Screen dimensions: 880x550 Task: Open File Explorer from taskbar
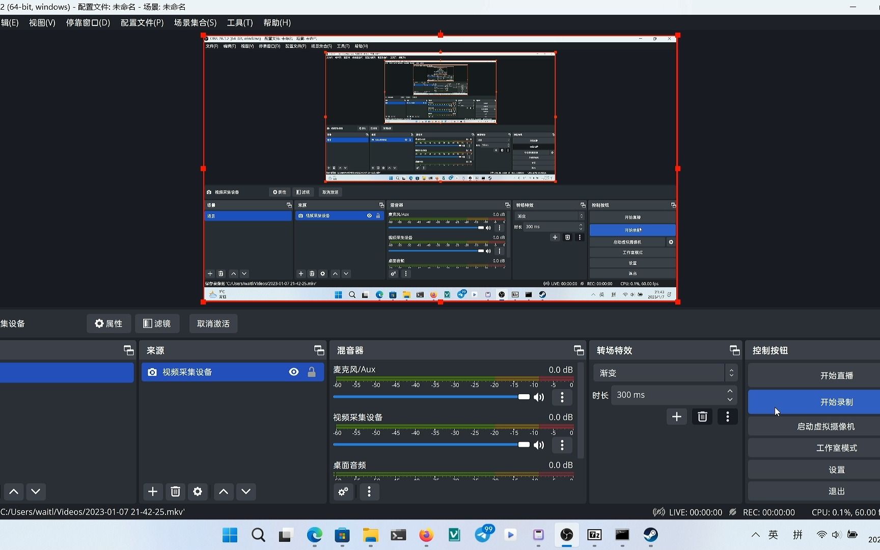[370, 535]
